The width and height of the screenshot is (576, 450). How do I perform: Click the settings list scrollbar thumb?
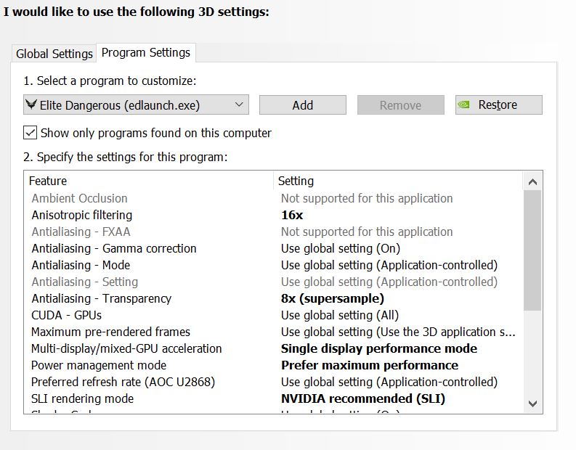coord(532,250)
